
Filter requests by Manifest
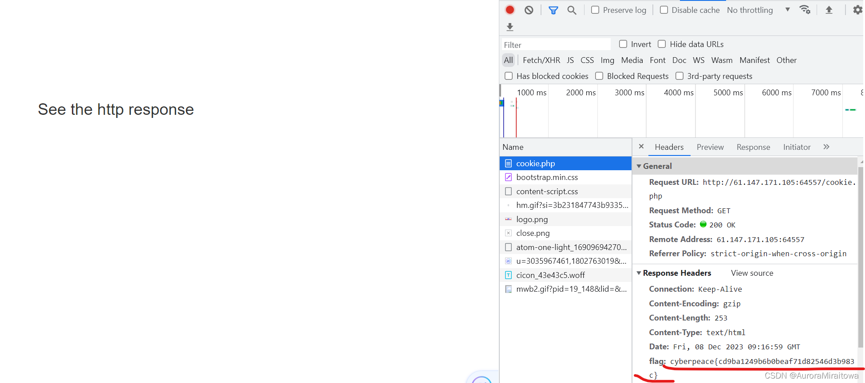(x=754, y=60)
